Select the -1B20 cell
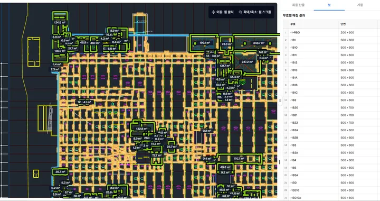The image size is (380, 201). click(313, 107)
